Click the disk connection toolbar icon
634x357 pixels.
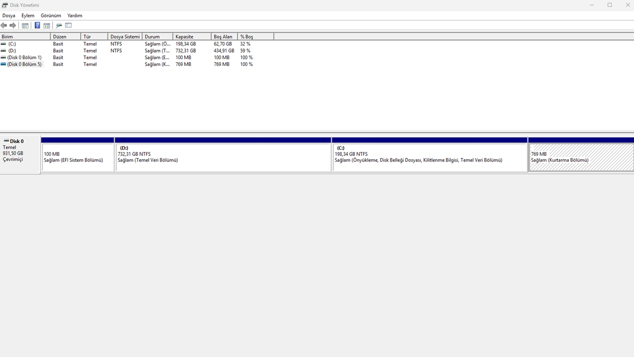pyautogui.click(x=59, y=25)
